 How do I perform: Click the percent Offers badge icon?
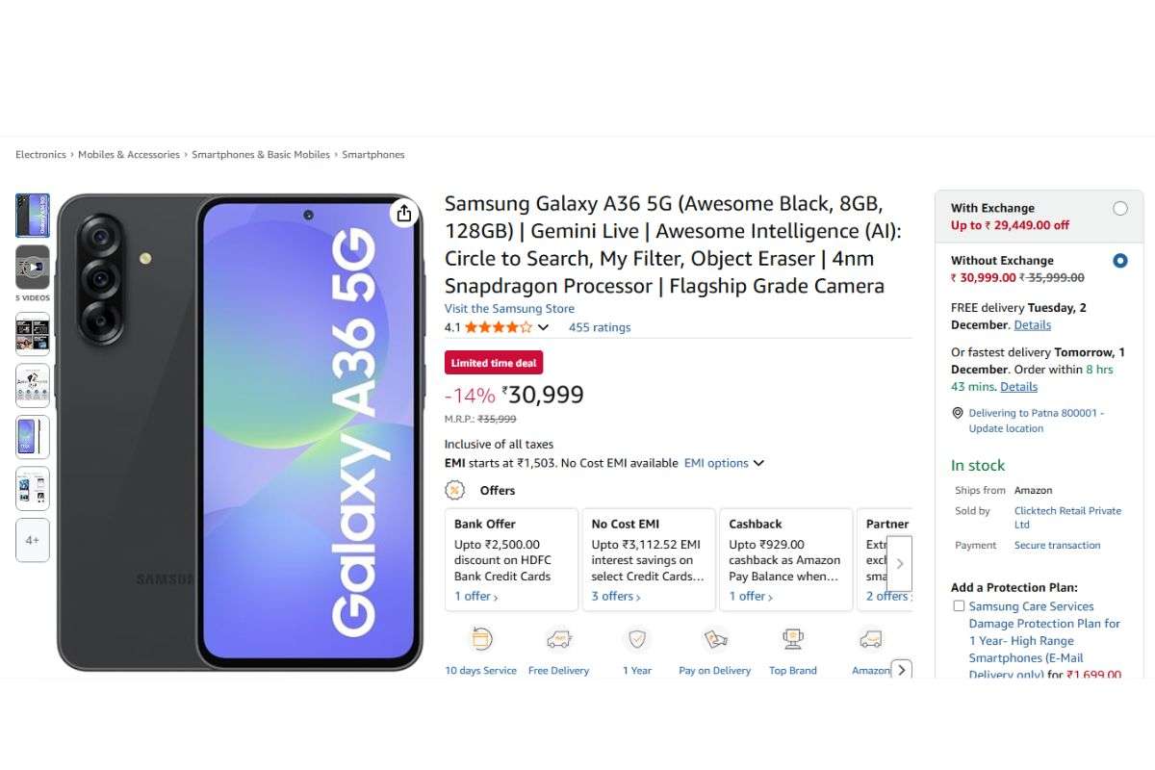click(451, 490)
